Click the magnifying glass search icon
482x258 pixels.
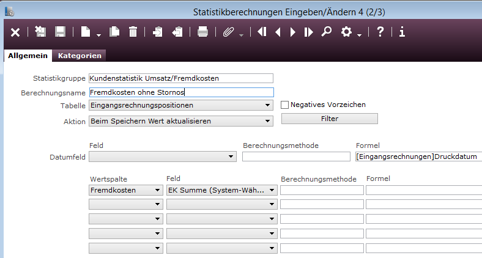point(326,32)
